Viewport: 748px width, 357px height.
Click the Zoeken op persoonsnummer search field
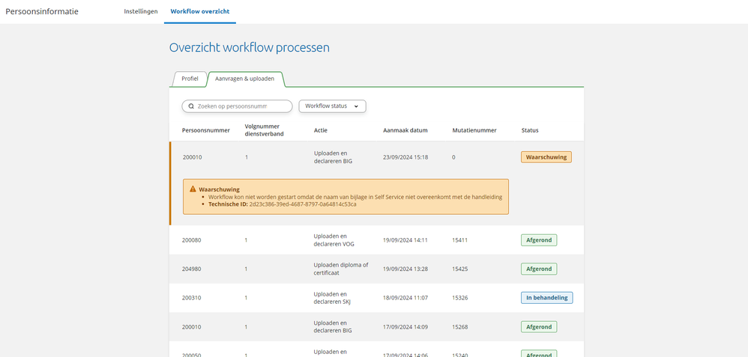pos(241,106)
